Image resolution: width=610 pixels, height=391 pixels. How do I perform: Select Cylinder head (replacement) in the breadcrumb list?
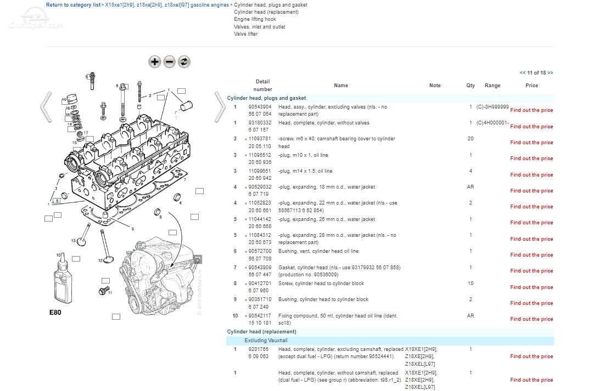(266, 12)
